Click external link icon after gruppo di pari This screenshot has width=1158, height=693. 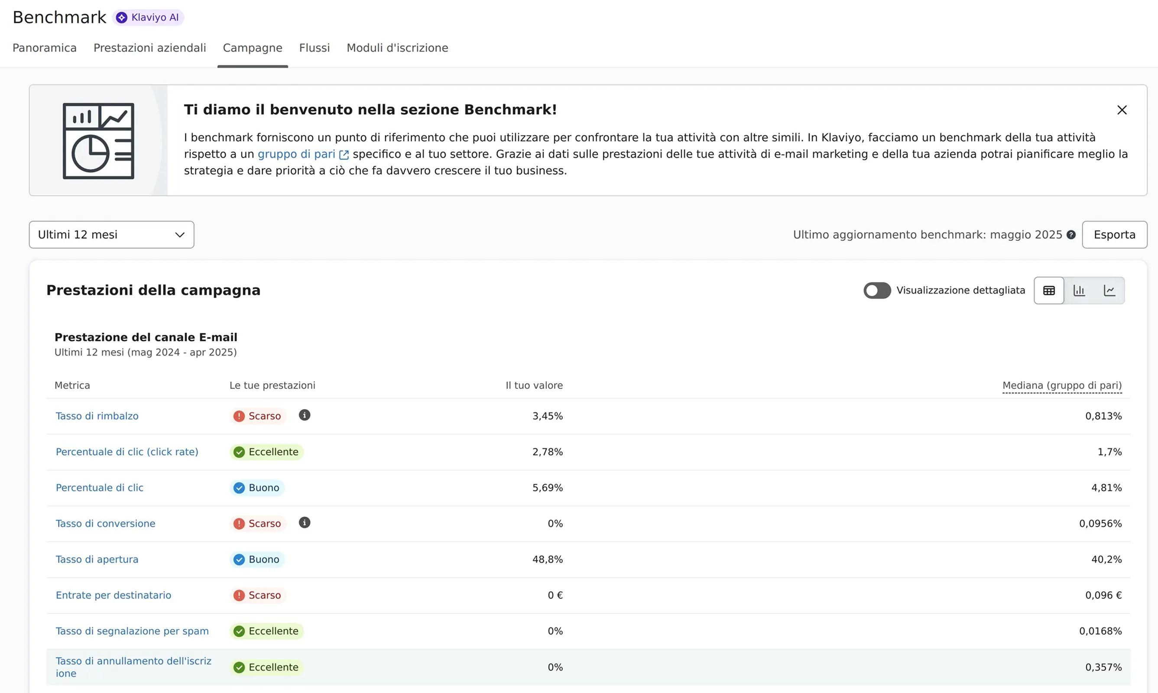(344, 155)
